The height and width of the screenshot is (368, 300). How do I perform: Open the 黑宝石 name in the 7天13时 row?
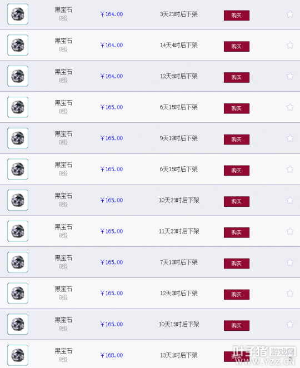pyautogui.click(x=63, y=258)
